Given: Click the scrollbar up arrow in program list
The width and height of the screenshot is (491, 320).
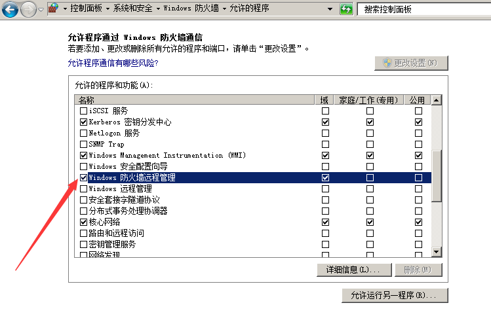Looking at the screenshot, I should (x=436, y=100).
